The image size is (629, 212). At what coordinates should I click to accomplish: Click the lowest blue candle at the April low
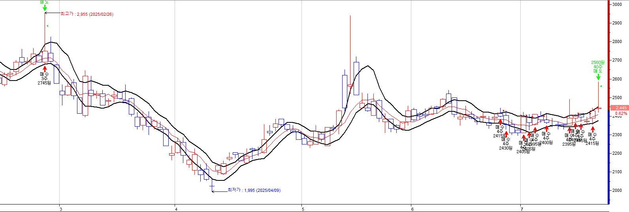212,186
